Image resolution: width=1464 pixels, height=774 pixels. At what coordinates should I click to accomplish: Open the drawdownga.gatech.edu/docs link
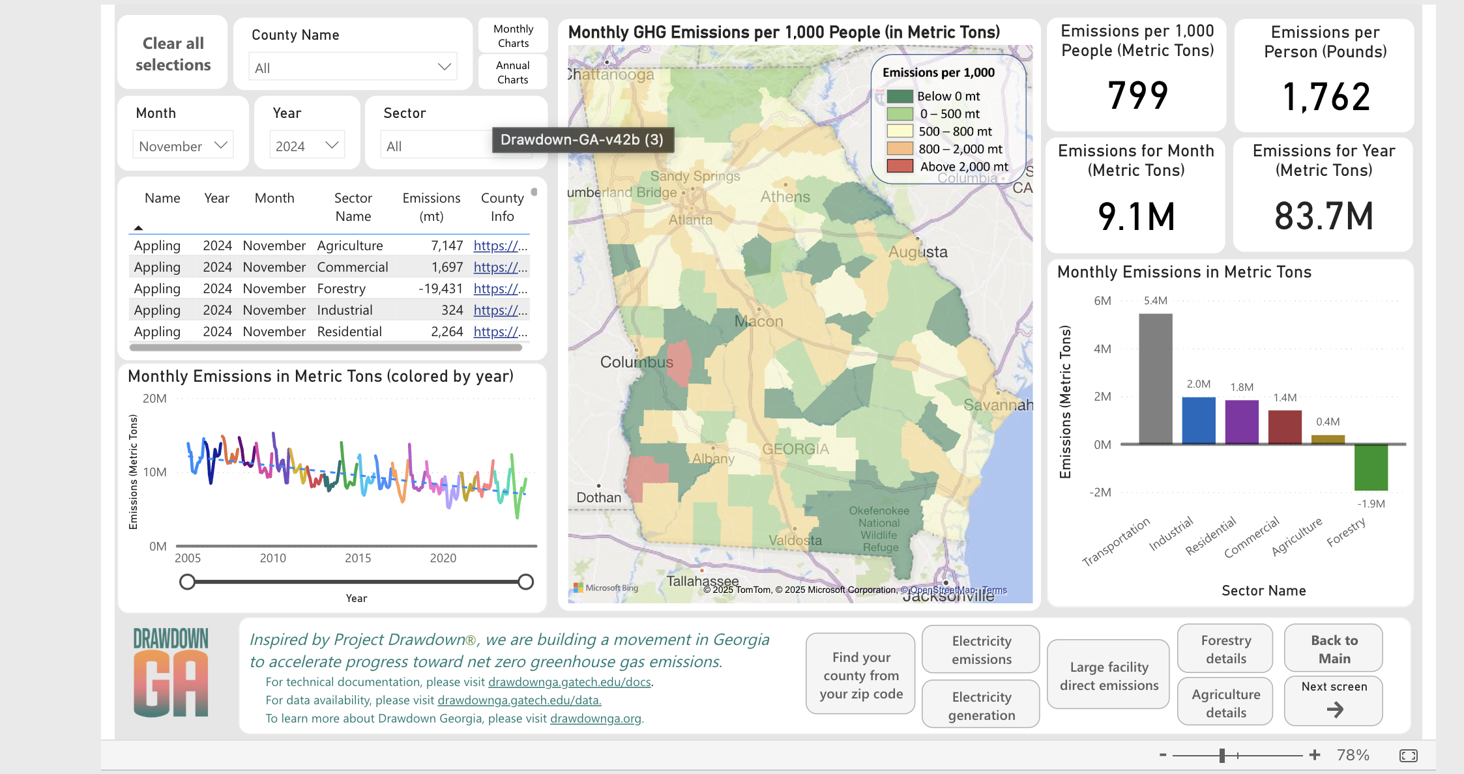pyautogui.click(x=569, y=681)
